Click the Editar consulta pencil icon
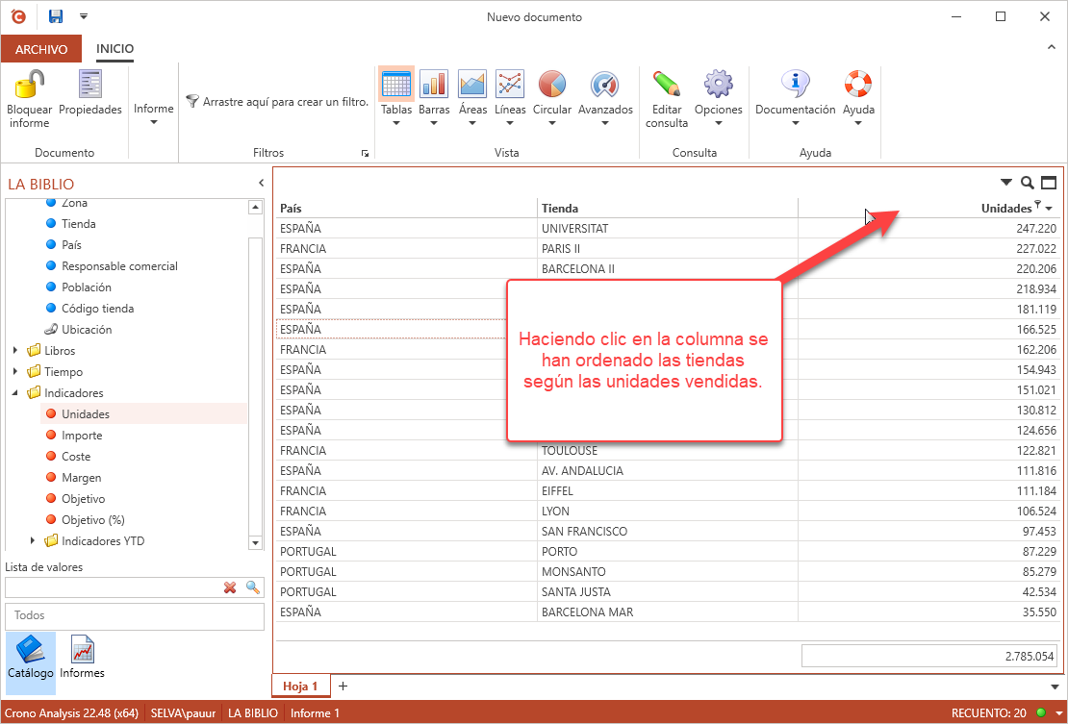This screenshot has height=724, width=1068. [666, 85]
